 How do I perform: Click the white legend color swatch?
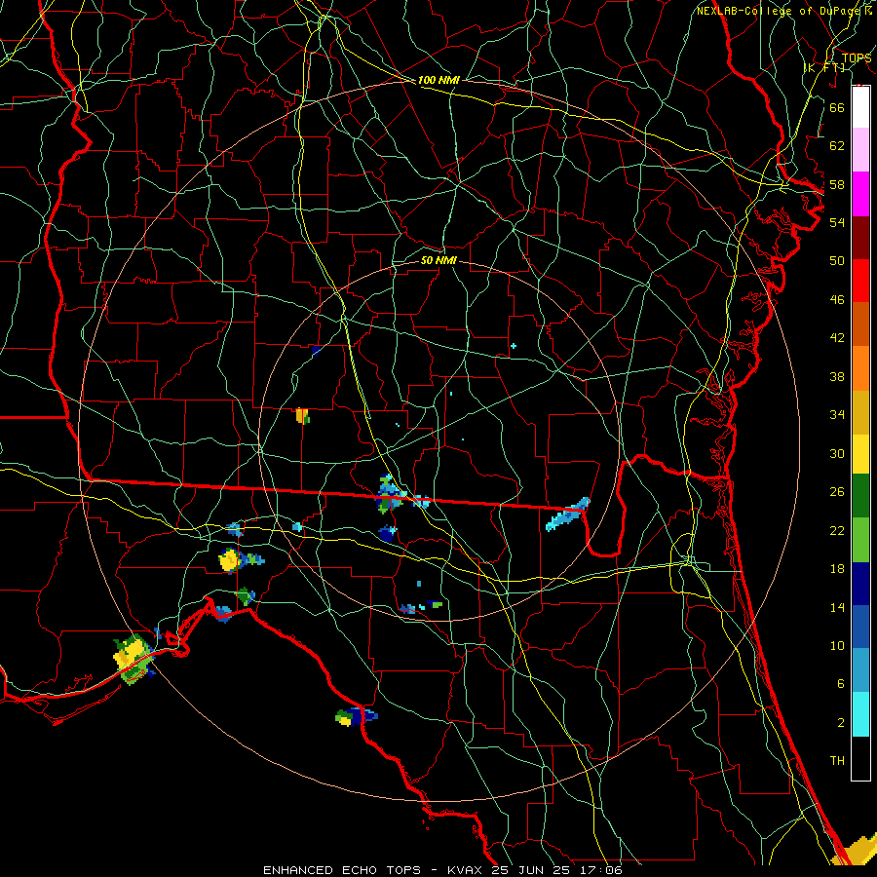tap(860, 107)
